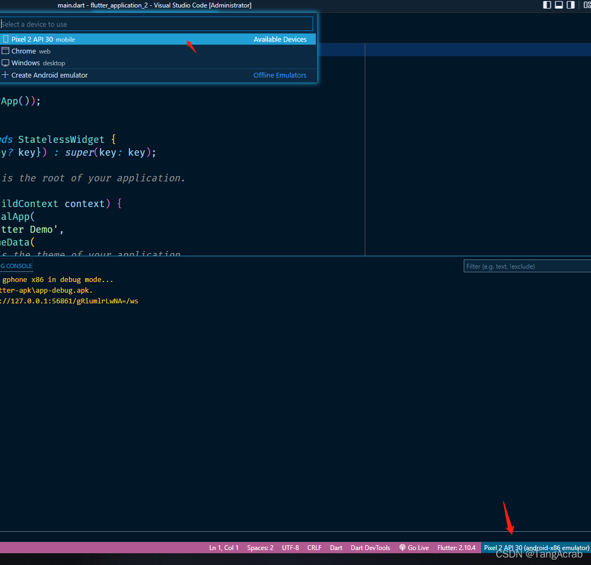Image resolution: width=591 pixels, height=565 pixels.
Task: Click the window title 'main.dart - flutter_application_2'
Action: tap(103, 5)
